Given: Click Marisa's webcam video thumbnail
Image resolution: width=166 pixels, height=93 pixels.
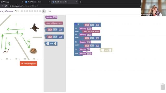Looking at the screenshot, I should 154,8.
